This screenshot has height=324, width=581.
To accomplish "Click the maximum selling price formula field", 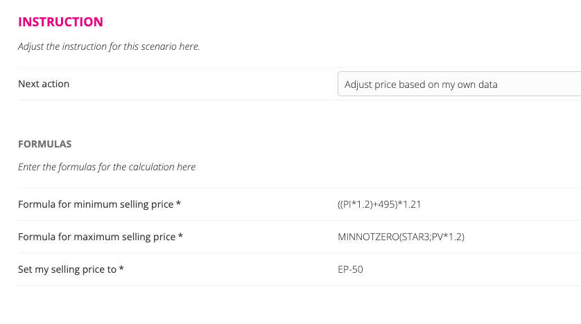I will [x=401, y=237].
